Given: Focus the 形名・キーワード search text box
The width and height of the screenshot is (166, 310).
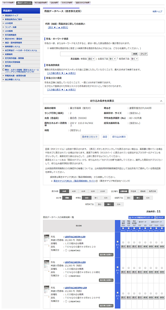Looking at the screenshot, I should coord(96,54).
